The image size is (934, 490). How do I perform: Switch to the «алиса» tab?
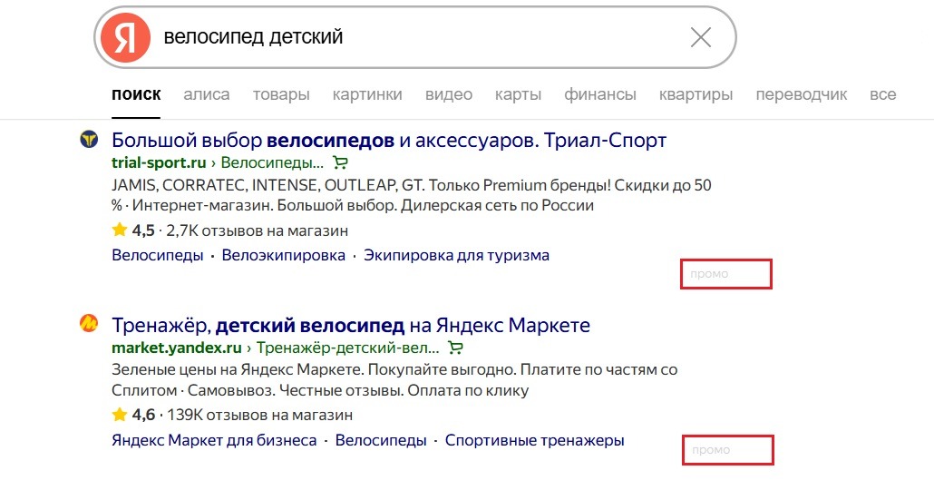[x=207, y=94]
